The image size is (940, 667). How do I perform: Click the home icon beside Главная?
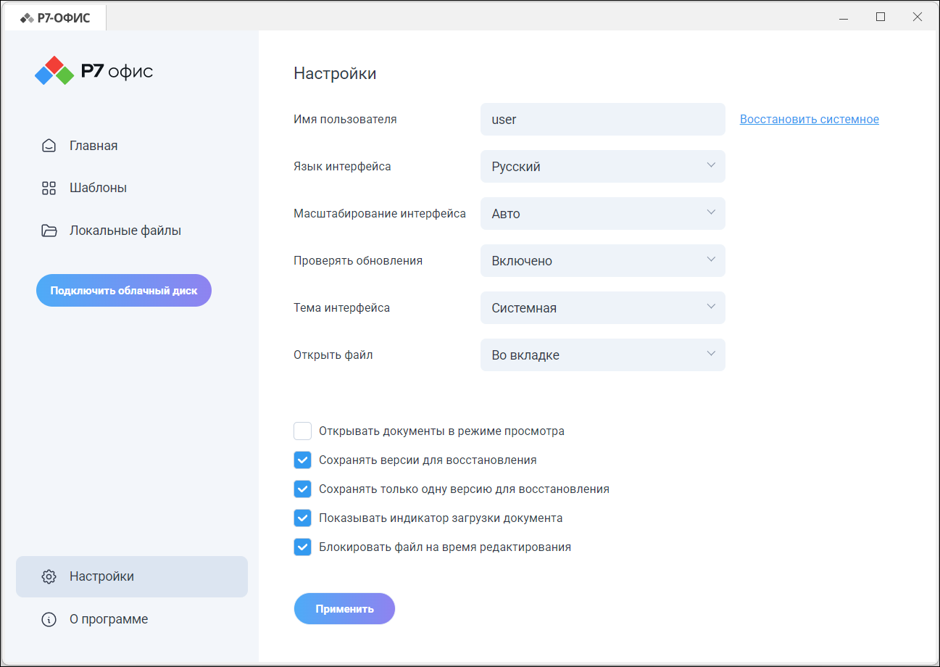click(x=49, y=146)
